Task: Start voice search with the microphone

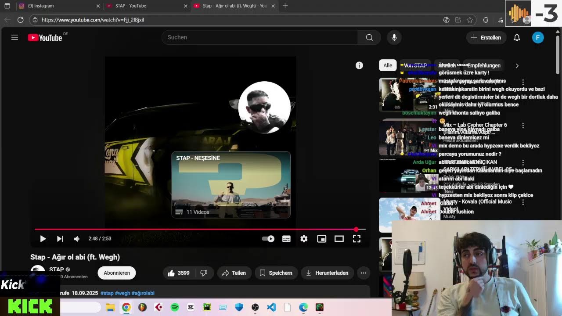Action: [394, 37]
